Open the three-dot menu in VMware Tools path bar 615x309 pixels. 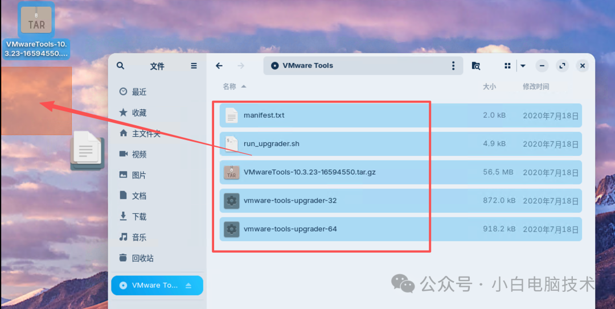453,65
